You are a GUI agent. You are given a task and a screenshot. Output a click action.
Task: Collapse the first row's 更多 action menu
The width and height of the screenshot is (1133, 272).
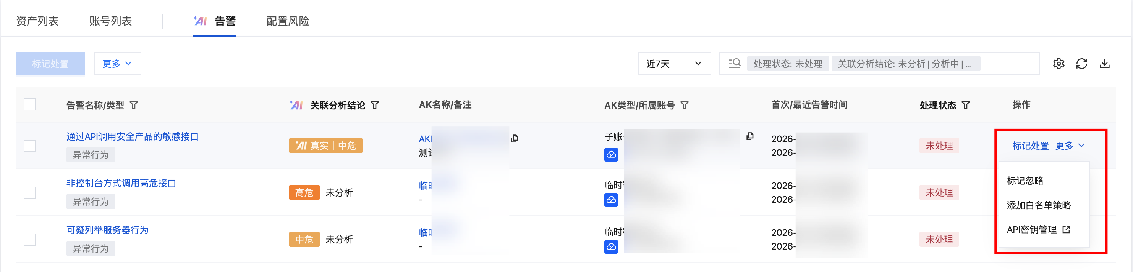point(1070,146)
